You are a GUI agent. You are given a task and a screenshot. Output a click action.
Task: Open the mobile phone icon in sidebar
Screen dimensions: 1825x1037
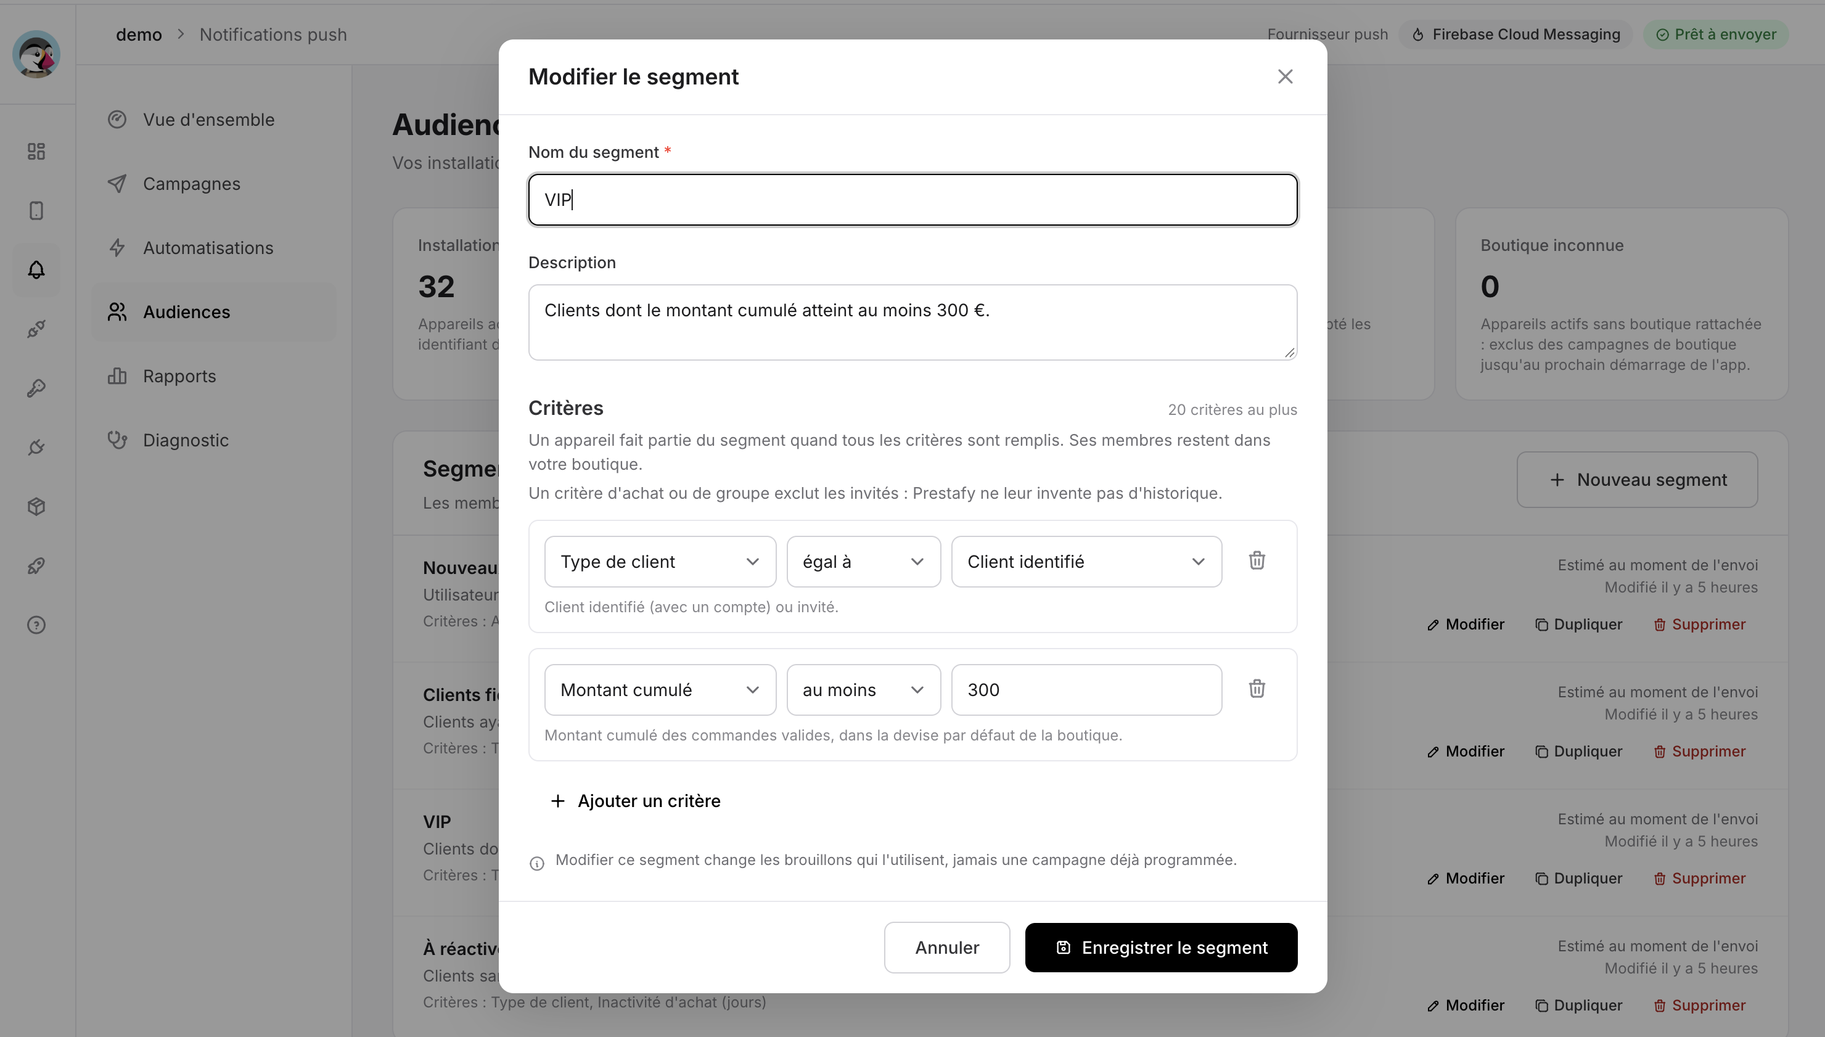[x=36, y=210]
